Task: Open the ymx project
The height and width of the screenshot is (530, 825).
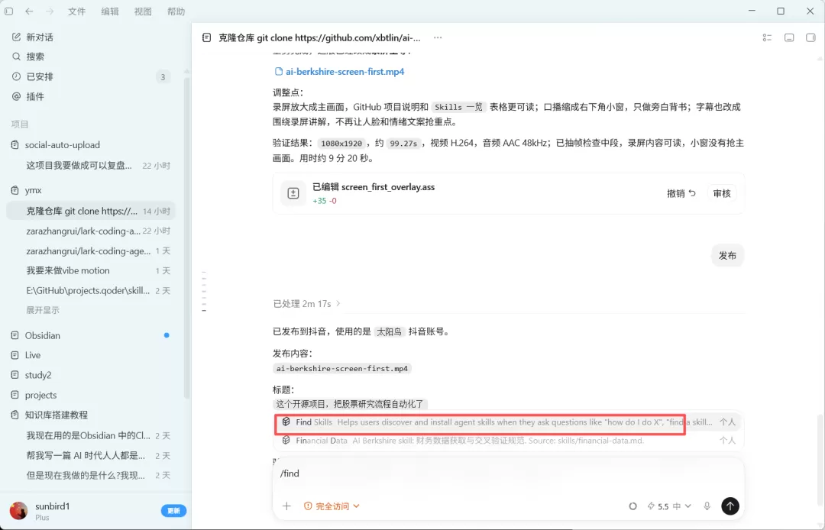Action: pos(33,190)
